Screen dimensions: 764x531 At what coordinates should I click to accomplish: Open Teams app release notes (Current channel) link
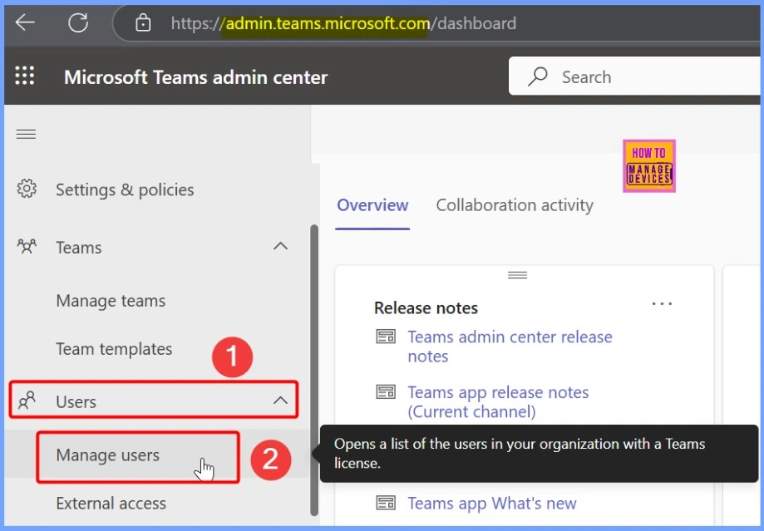click(x=498, y=402)
